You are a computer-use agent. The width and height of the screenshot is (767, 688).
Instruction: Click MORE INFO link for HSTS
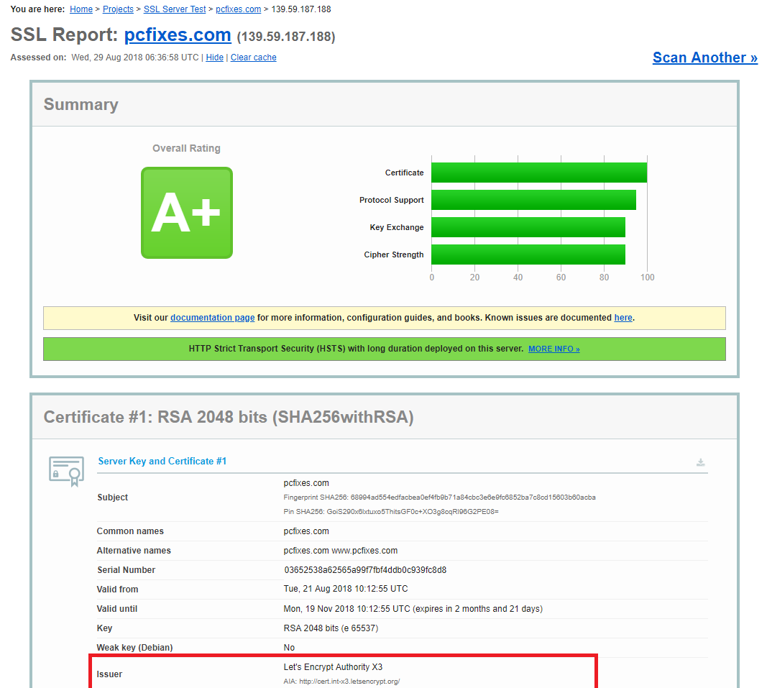[554, 349]
